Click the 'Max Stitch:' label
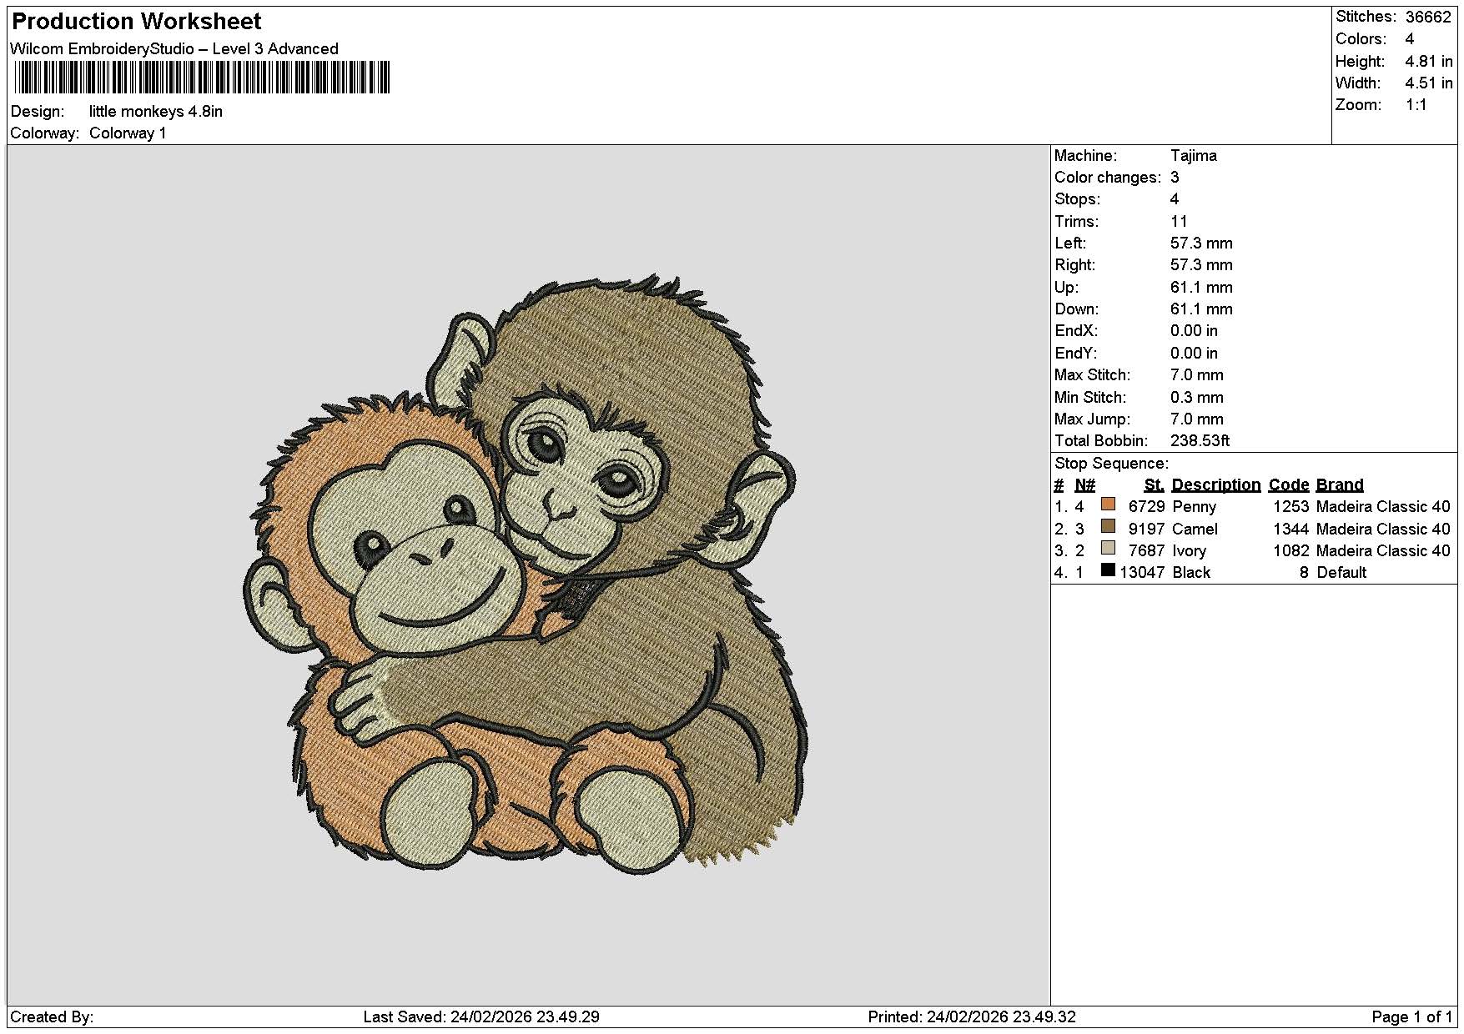Image resolution: width=1464 pixels, height=1034 pixels. [x=1093, y=375]
